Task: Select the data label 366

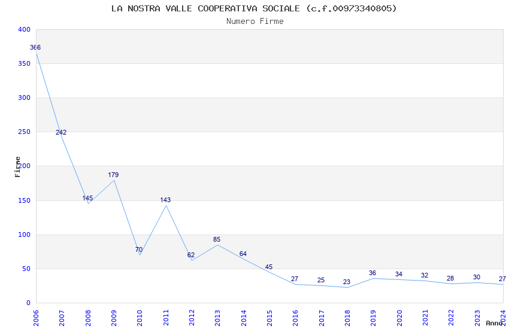Action: pos(35,48)
